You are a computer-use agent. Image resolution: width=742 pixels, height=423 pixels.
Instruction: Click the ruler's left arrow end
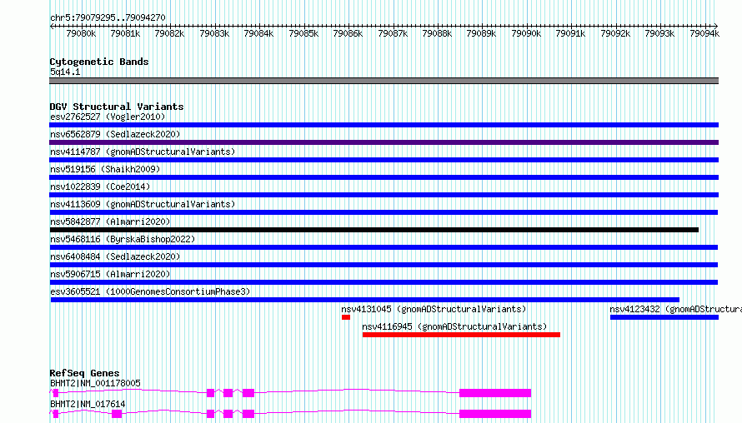tap(53, 26)
